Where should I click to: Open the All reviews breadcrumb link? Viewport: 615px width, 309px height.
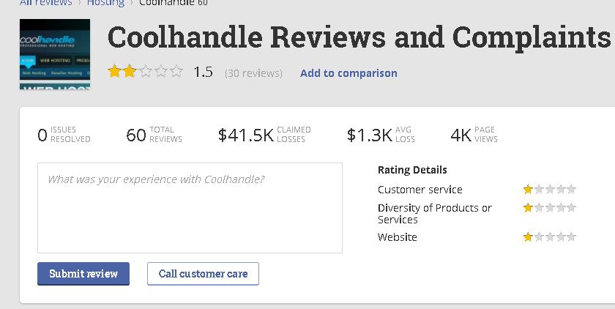click(x=46, y=3)
